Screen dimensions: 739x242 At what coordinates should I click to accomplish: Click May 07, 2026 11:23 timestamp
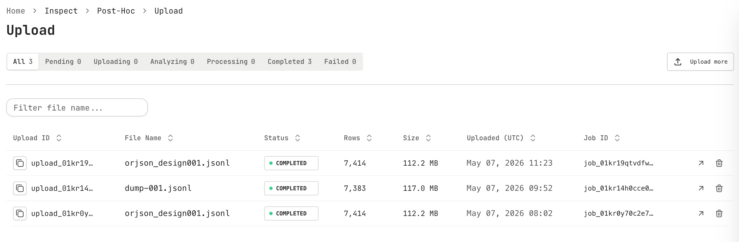tap(509, 163)
